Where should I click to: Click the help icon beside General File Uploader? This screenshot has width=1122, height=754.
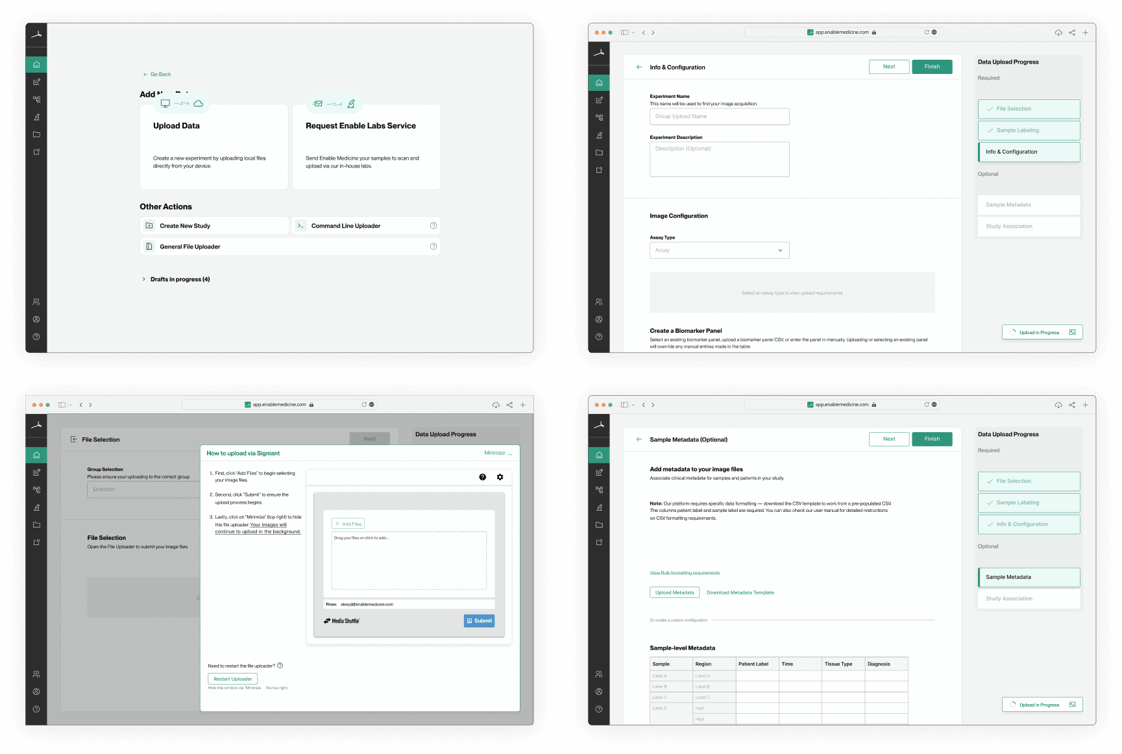click(433, 247)
